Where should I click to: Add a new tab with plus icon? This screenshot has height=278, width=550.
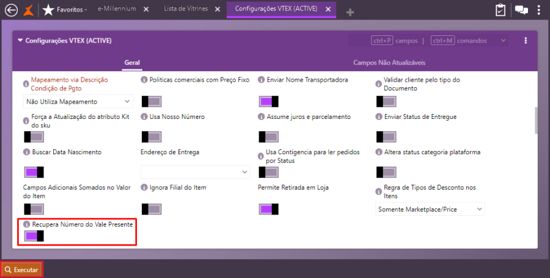(350, 13)
